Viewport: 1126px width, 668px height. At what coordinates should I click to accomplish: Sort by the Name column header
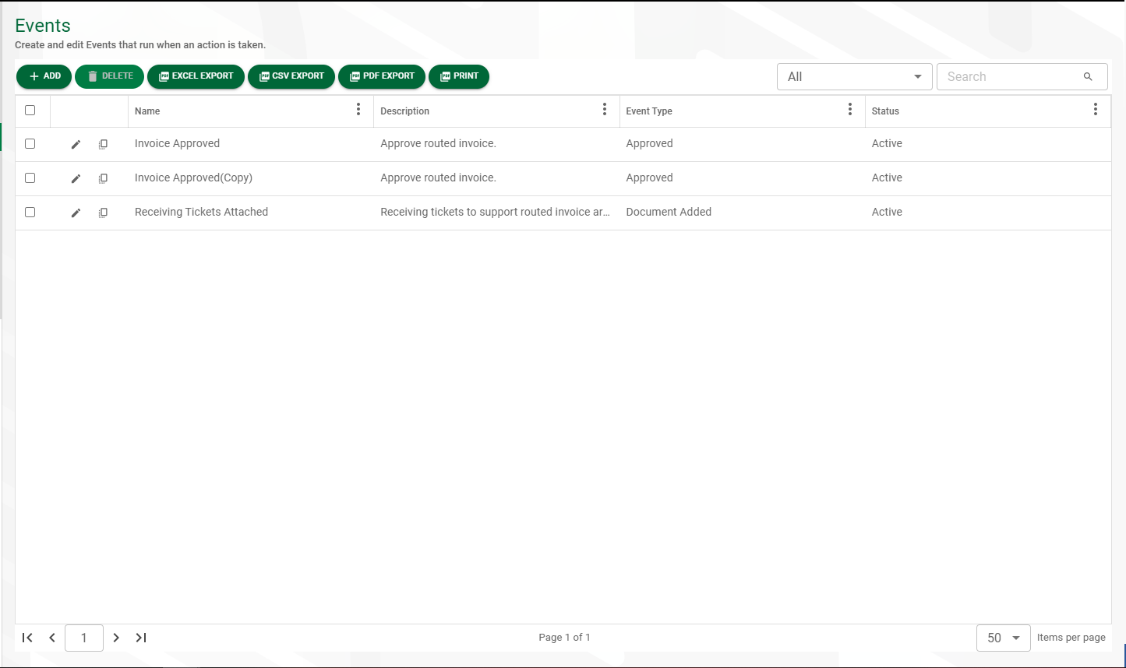pyautogui.click(x=147, y=111)
